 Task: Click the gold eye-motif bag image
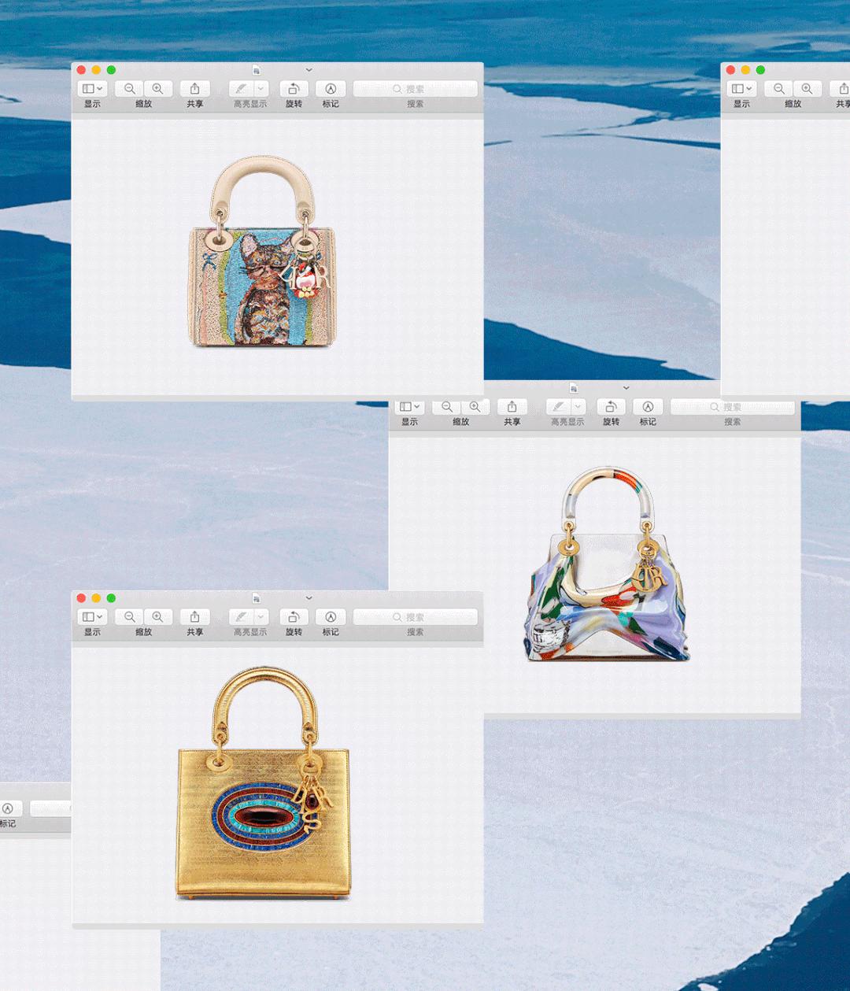pos(263,785)
